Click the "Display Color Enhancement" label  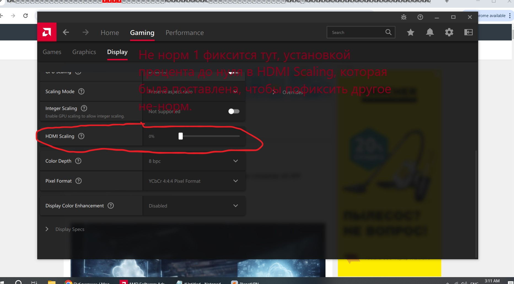click(x=75, y=206)
